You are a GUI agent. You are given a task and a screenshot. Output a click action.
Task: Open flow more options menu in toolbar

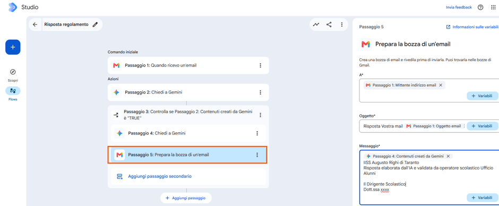click(341, 24)
